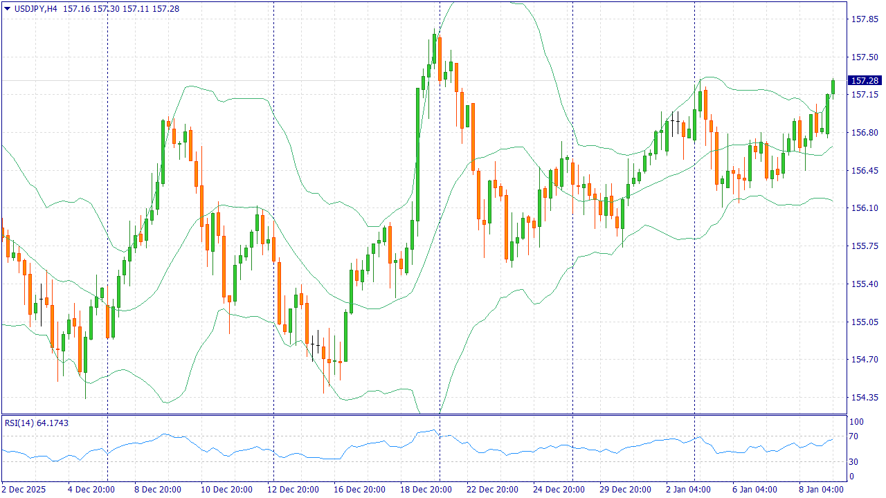Select the latest green candle at chart's right edge
The image size is (886, 498).
click(x=833, y=87)
